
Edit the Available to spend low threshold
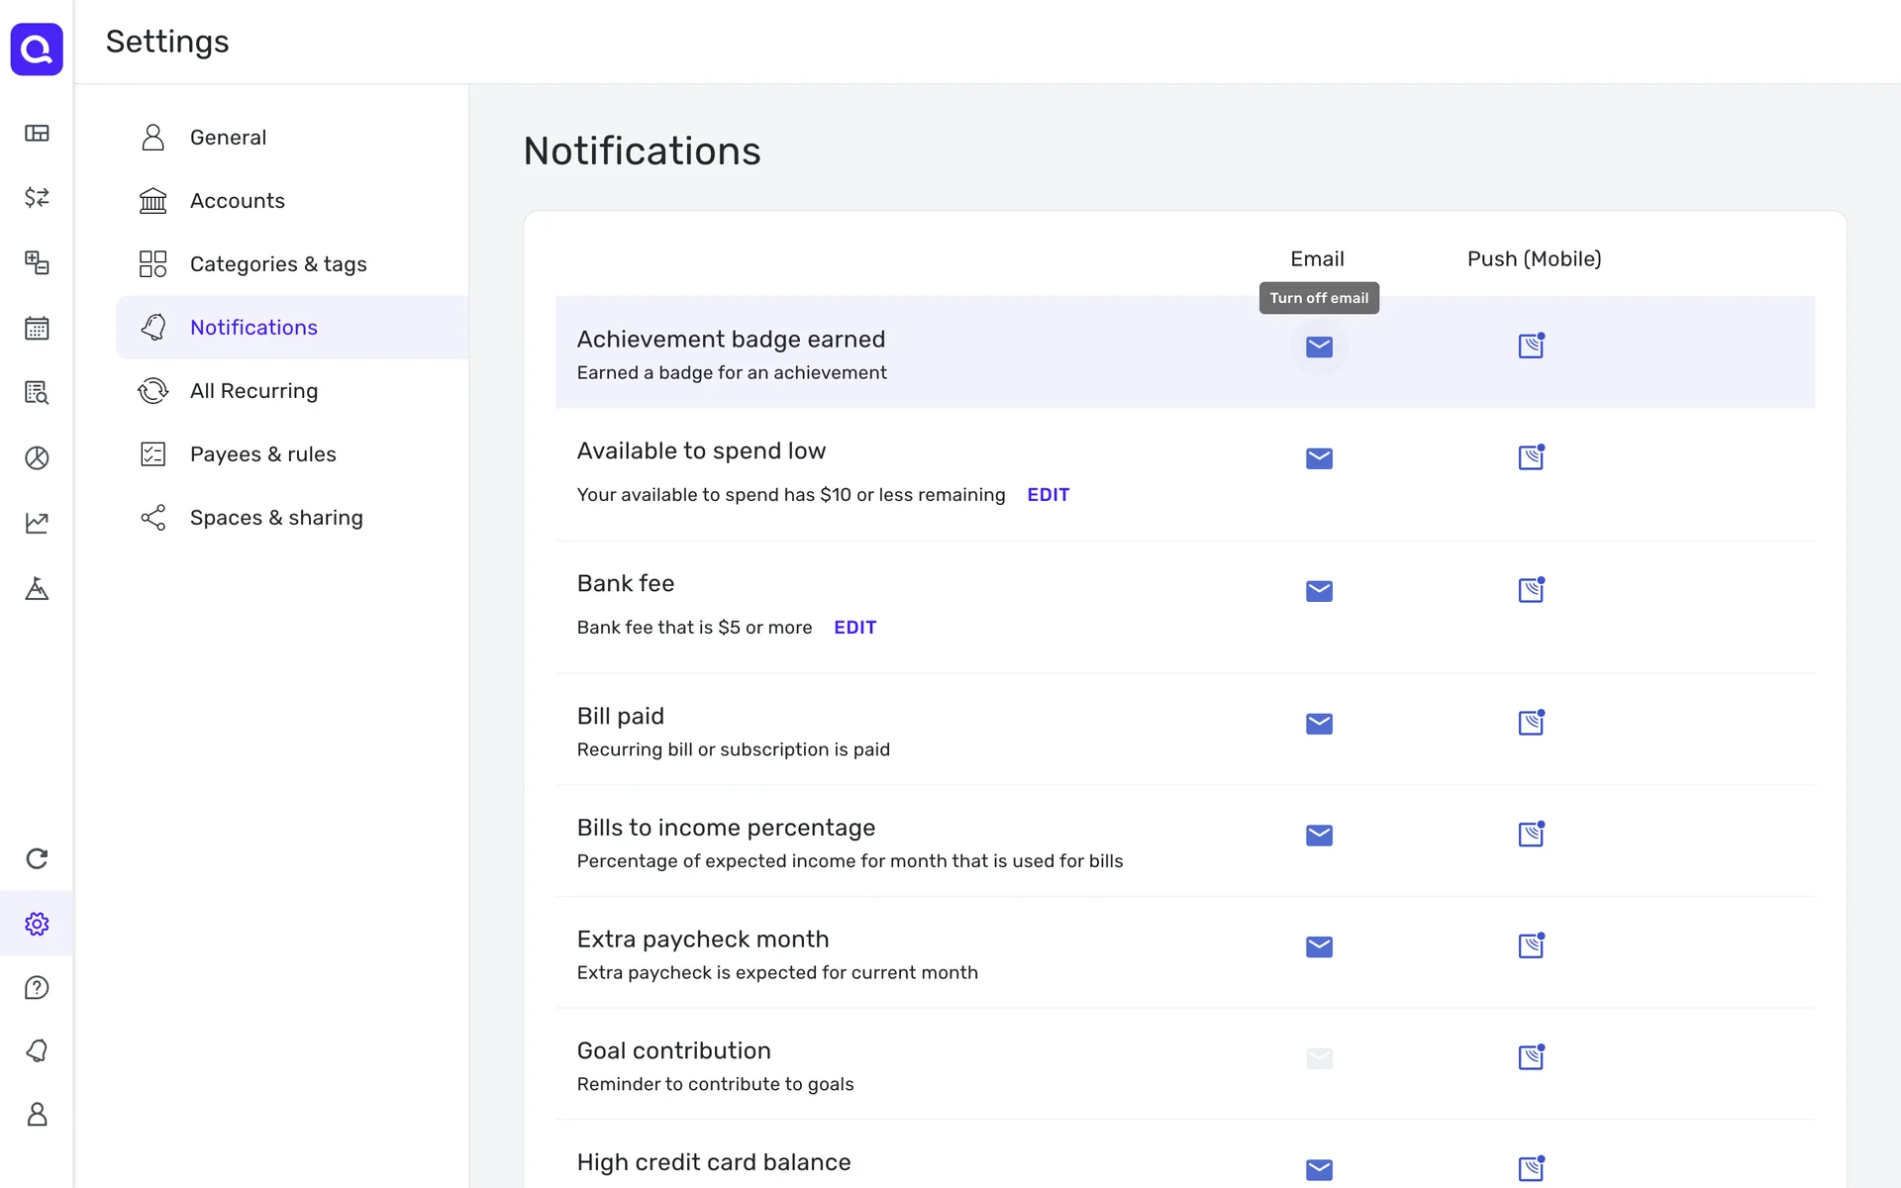[1048, 495]
